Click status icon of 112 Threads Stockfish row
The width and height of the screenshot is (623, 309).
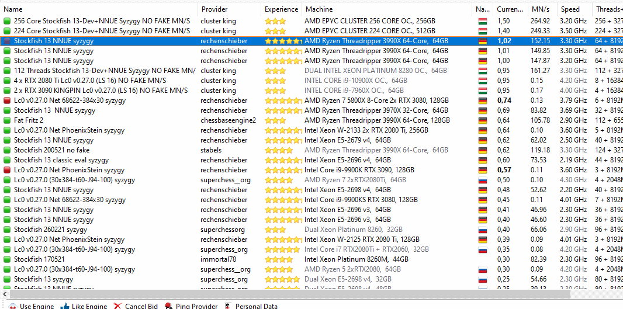click(x=7, y=71)
